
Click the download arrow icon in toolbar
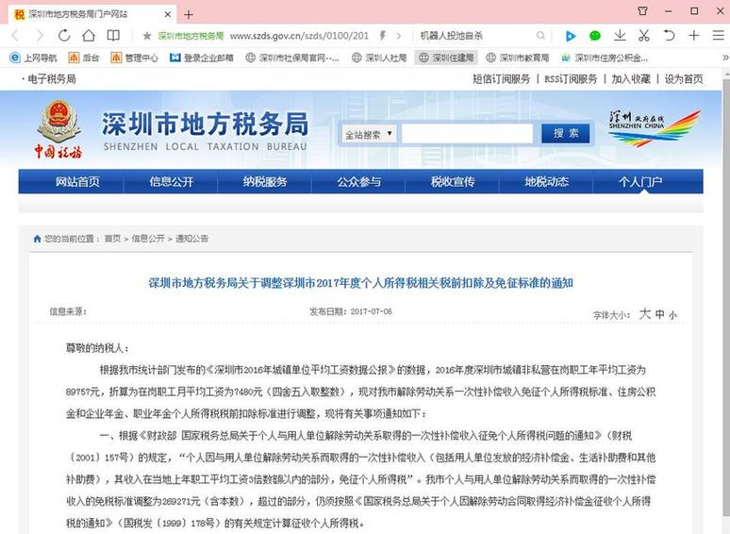coord(620,36)
